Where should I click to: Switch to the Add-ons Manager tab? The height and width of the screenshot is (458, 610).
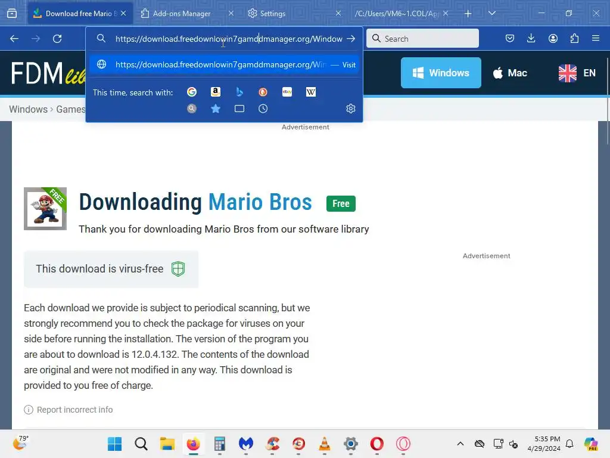pyautogui.click(x=182, y=13)
